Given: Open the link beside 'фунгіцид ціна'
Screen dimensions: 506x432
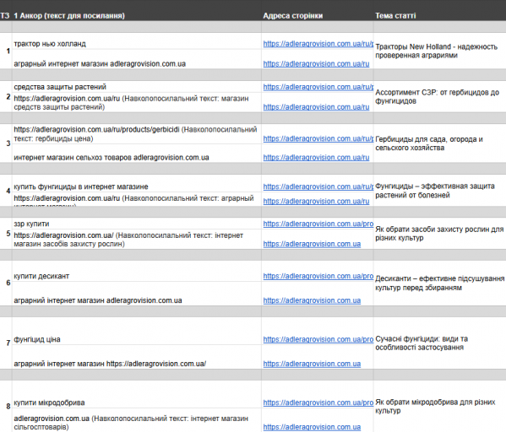Looking at the screenshot, I should point(318,339).
